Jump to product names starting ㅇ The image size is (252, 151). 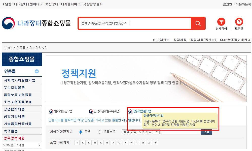click(x=119, y=143)
